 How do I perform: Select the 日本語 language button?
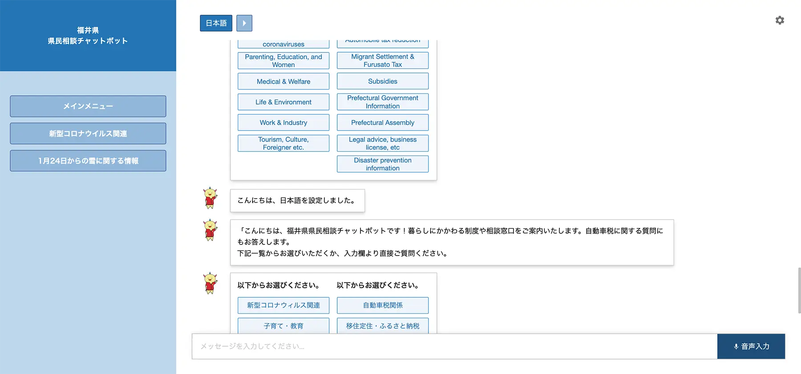[x=216, y=23]
